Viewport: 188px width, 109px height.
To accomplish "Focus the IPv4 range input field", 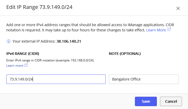I will point(56,79).
